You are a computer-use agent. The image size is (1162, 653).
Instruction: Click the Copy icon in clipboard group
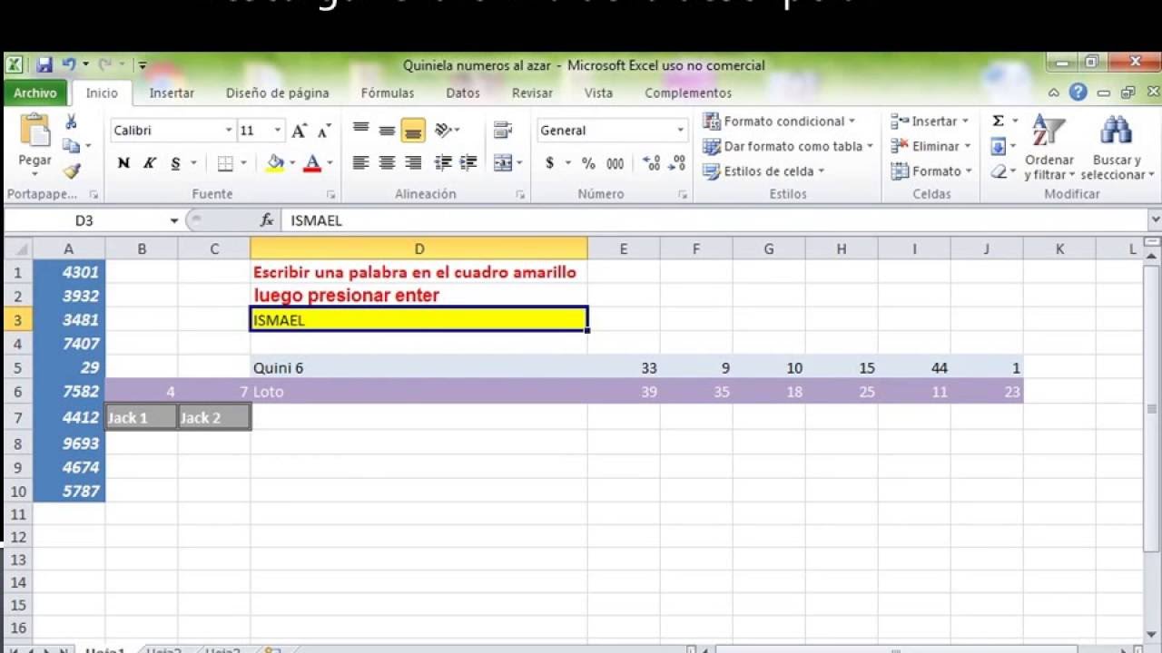(x=71, y=145)
